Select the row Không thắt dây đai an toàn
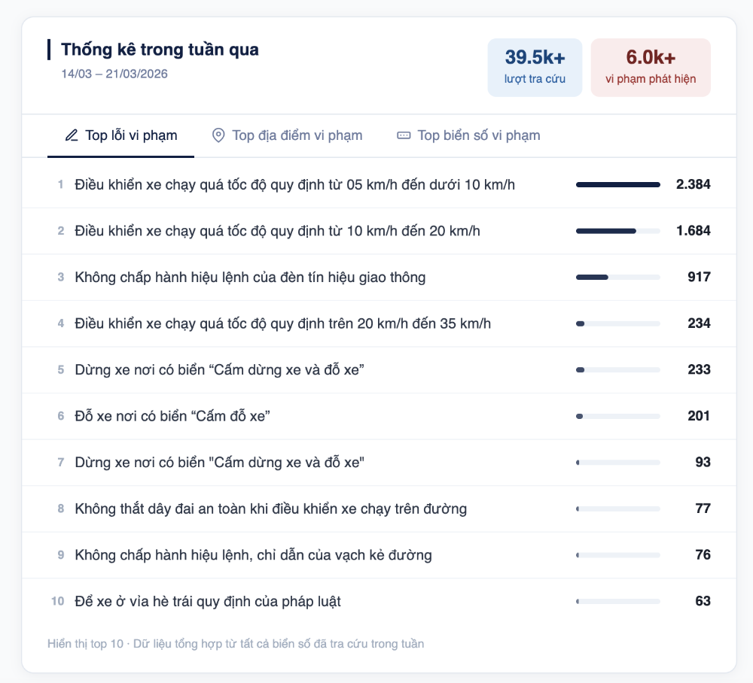753x683 pixels. 271,508
